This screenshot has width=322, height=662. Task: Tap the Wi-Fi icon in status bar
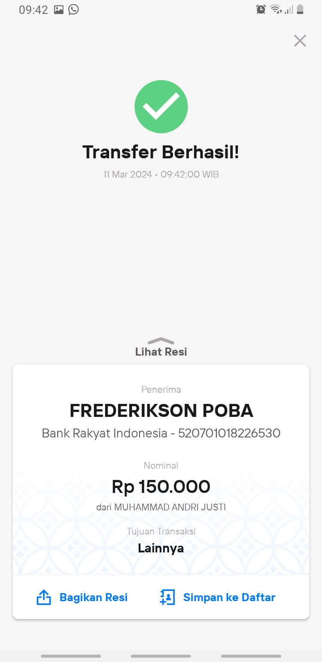[276, 9]
